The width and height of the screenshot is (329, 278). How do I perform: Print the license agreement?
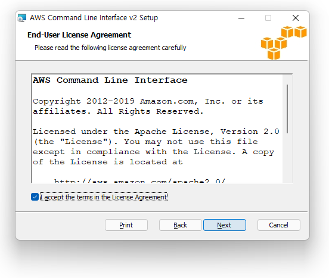click(126, 225)
